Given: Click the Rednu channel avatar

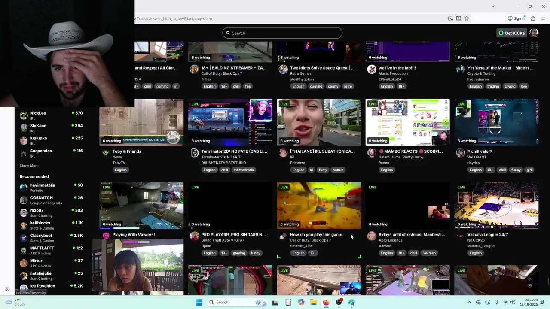Looking at the screenshot, I should (x=372, y=153).
